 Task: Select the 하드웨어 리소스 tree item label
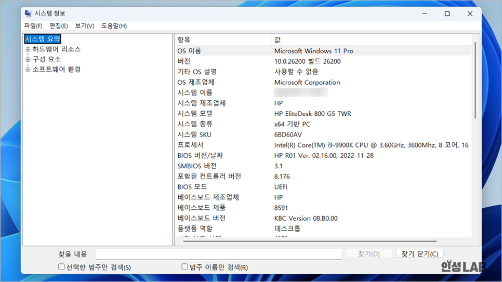[x=56, y=49]
